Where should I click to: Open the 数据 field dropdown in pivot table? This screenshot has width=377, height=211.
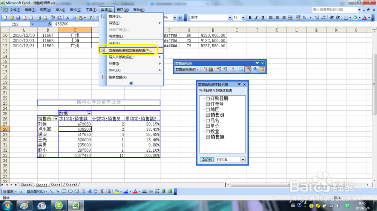click(89, 113)
